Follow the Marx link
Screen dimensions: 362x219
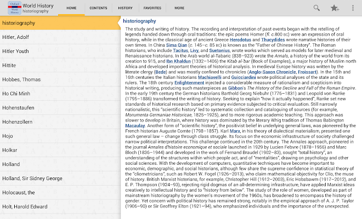[235, 131]
